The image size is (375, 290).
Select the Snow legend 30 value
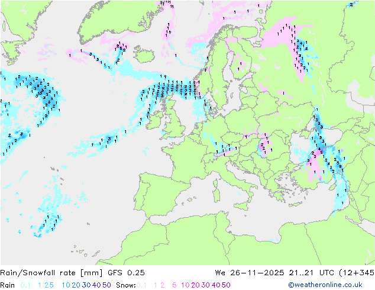[205, 285]
